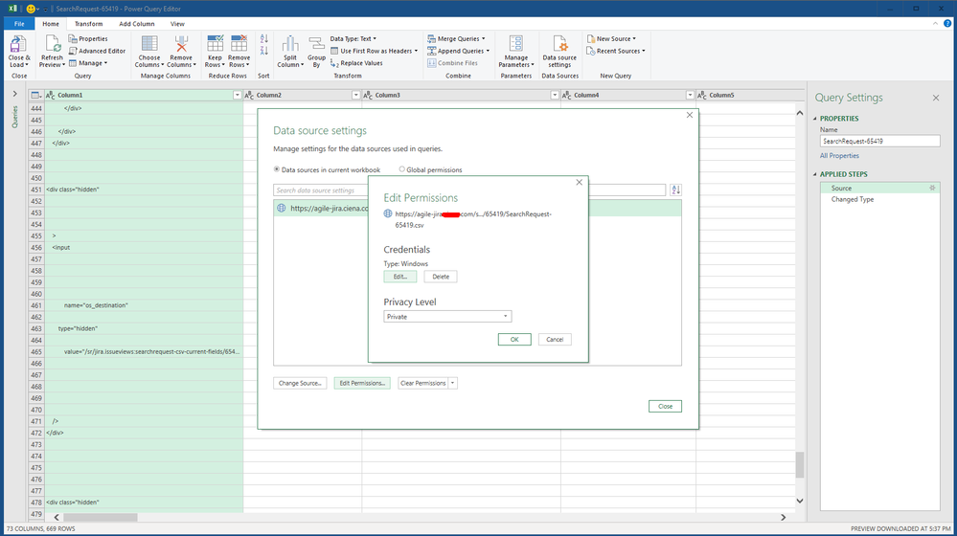This screenshot has height=536, width=957.
Task: Click the Delete credentials button
Action: tap(441, 277)
